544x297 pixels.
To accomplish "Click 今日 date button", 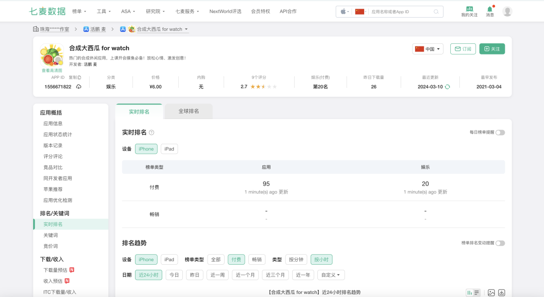I will point(174,275).
